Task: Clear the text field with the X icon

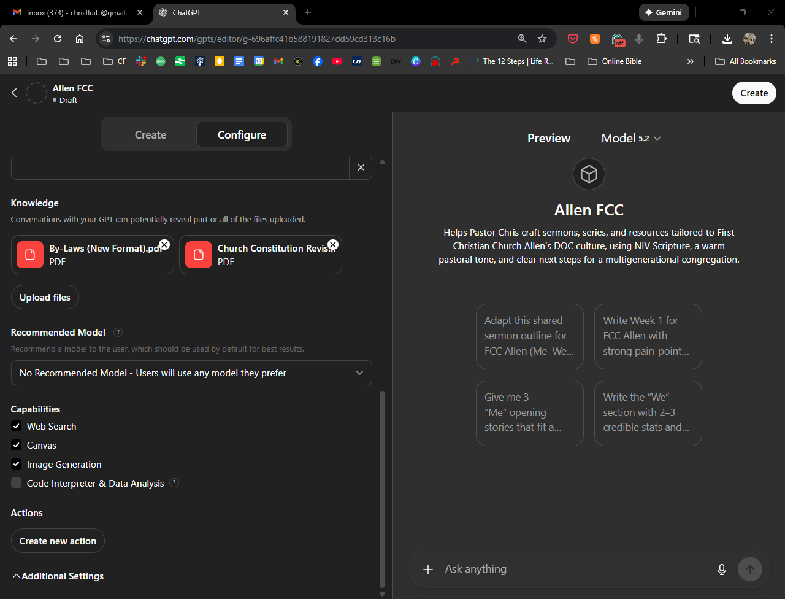Action: click(361, 168)
